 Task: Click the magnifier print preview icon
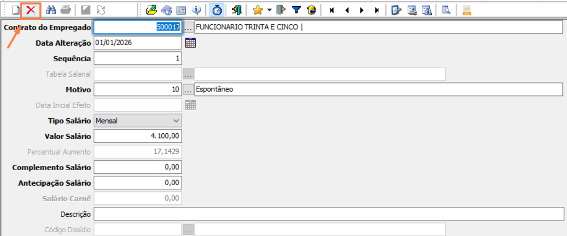pos(446,10)
